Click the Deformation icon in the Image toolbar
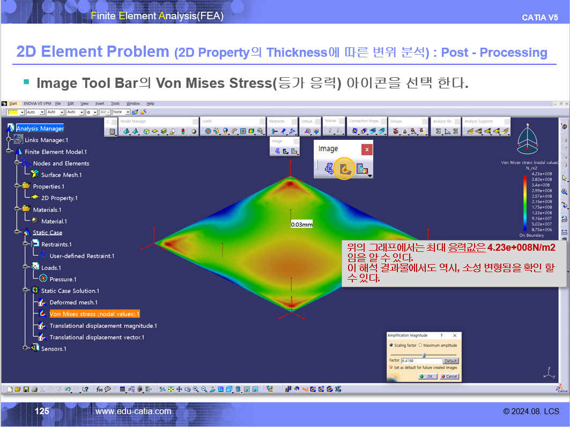 (x=328, y=169)
